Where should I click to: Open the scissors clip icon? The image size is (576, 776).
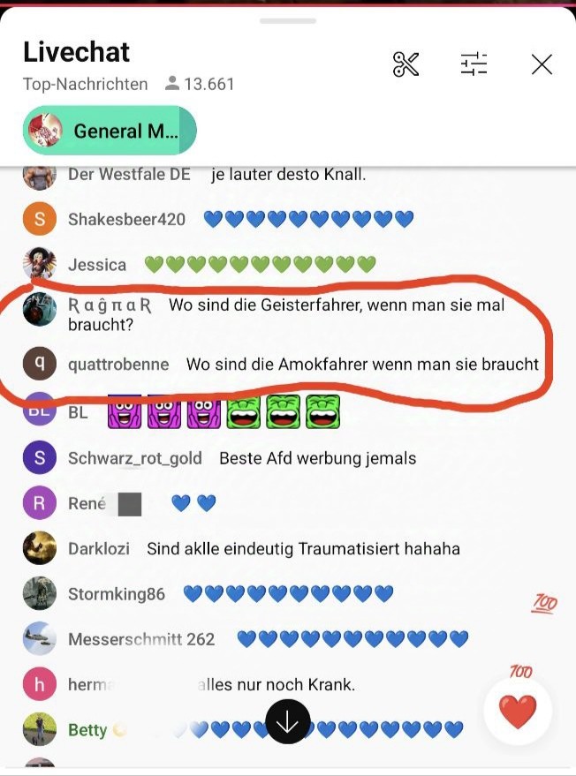tap(405, 64)
